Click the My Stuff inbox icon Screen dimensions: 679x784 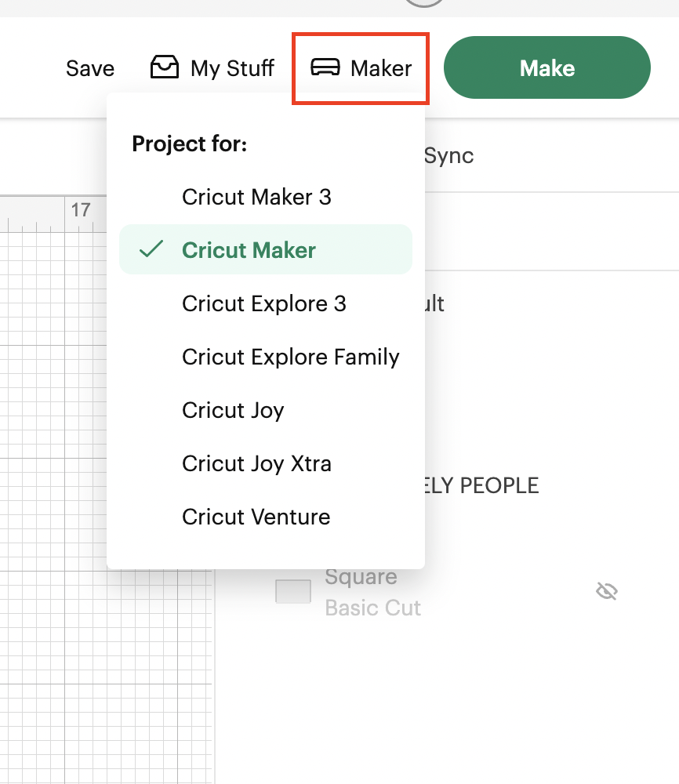pos(164,68)
